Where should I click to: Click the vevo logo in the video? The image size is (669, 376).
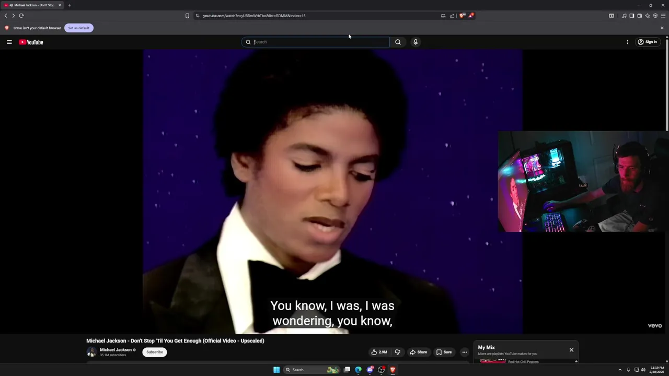tap(655, 326)
